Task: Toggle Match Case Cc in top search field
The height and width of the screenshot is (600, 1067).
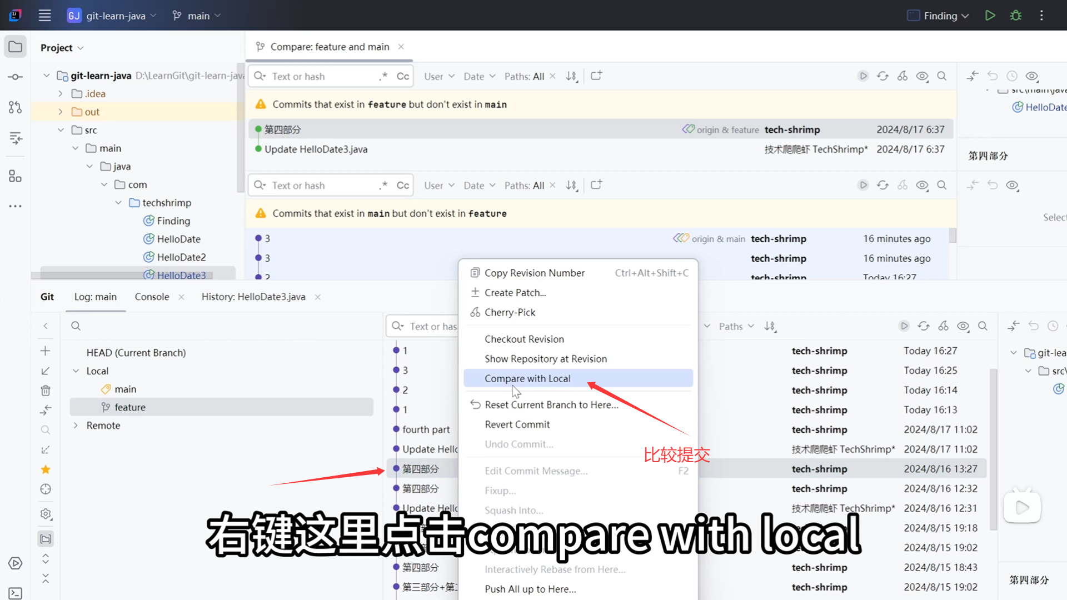Action: click(x=403, y=76)
